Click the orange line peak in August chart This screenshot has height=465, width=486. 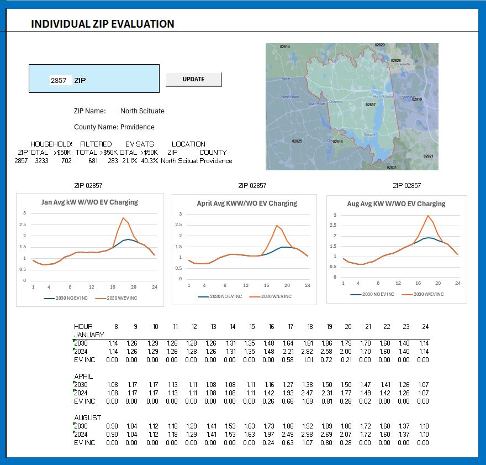(x=428, y=216)
